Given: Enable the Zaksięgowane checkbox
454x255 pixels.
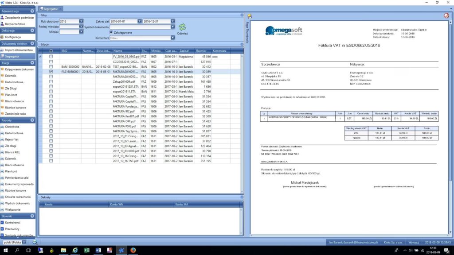Looking at the screenshot, I should 111,32.
